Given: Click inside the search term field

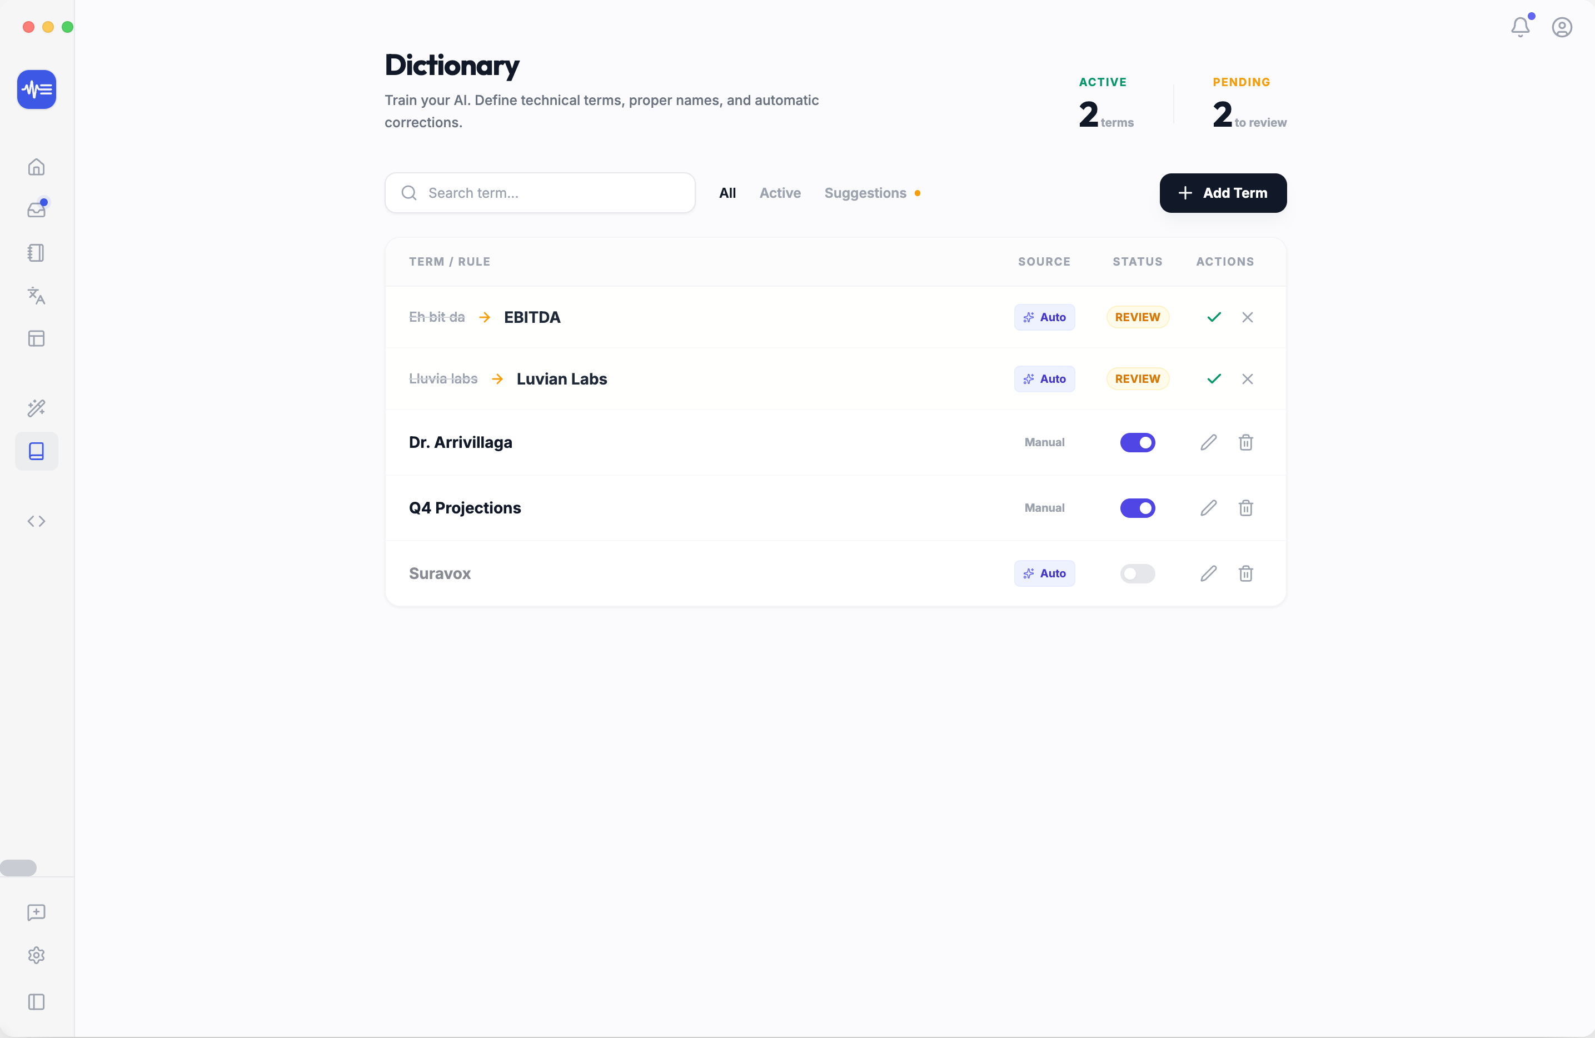Looking at the screenshot, I should click(x=540, y=193).
